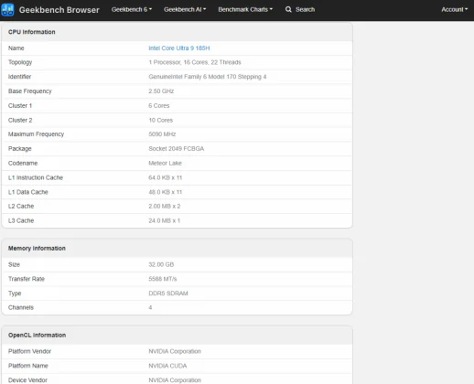Click the Memory Information heading
This screenshot has width=474, height=384.
37,249
